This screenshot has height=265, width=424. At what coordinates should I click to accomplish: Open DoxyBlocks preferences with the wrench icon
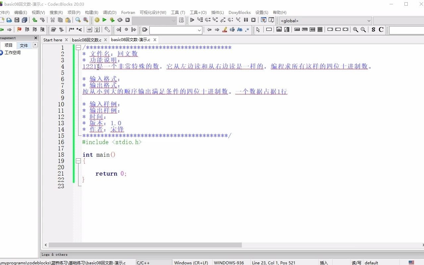107,29
